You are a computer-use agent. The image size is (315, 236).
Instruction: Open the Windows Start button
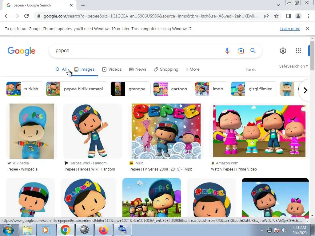8,230
